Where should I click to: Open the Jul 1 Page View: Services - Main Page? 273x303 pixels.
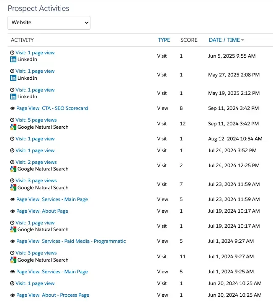coord(52,272)
